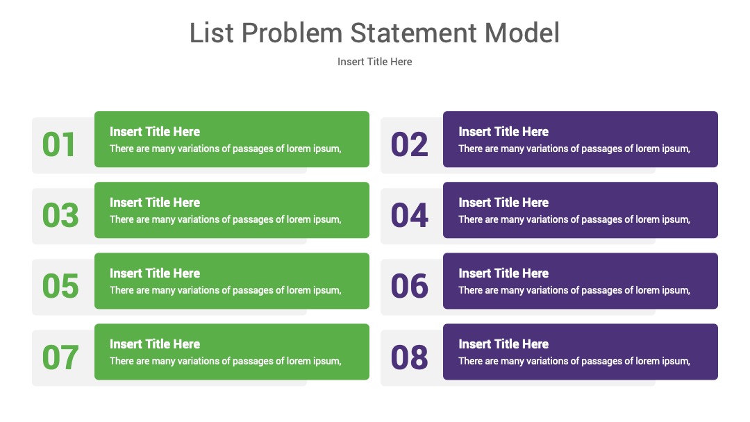Select the green box title beside 05
The width and height of the screenshot is (750, 422).
click(x=154, y=273)
